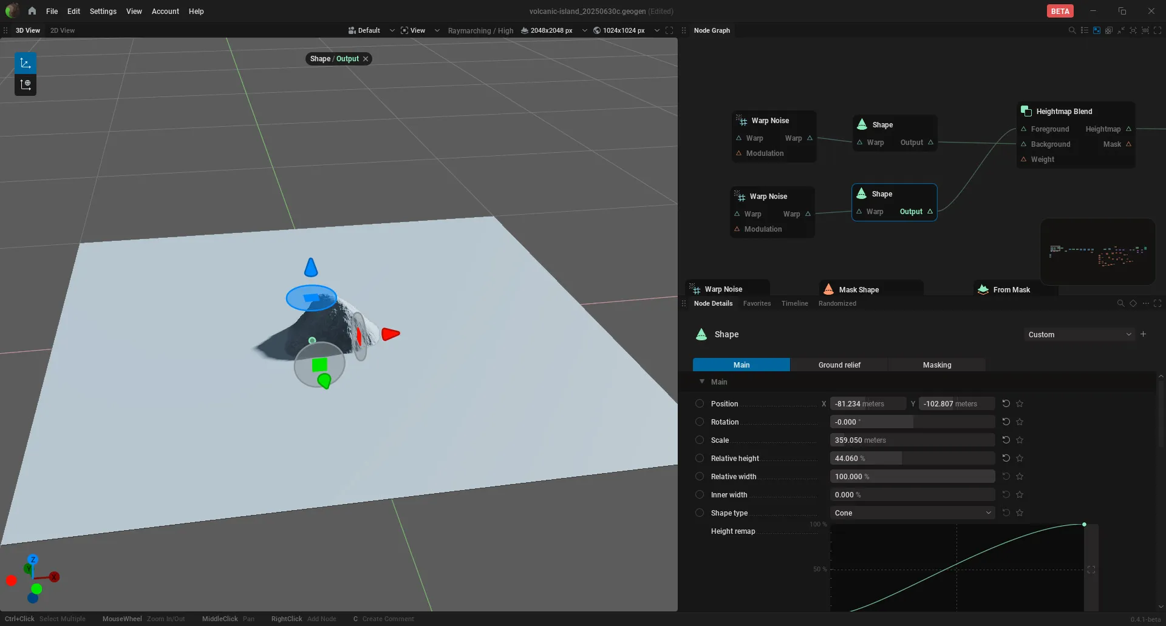Click the BETA badge button

1060,11
